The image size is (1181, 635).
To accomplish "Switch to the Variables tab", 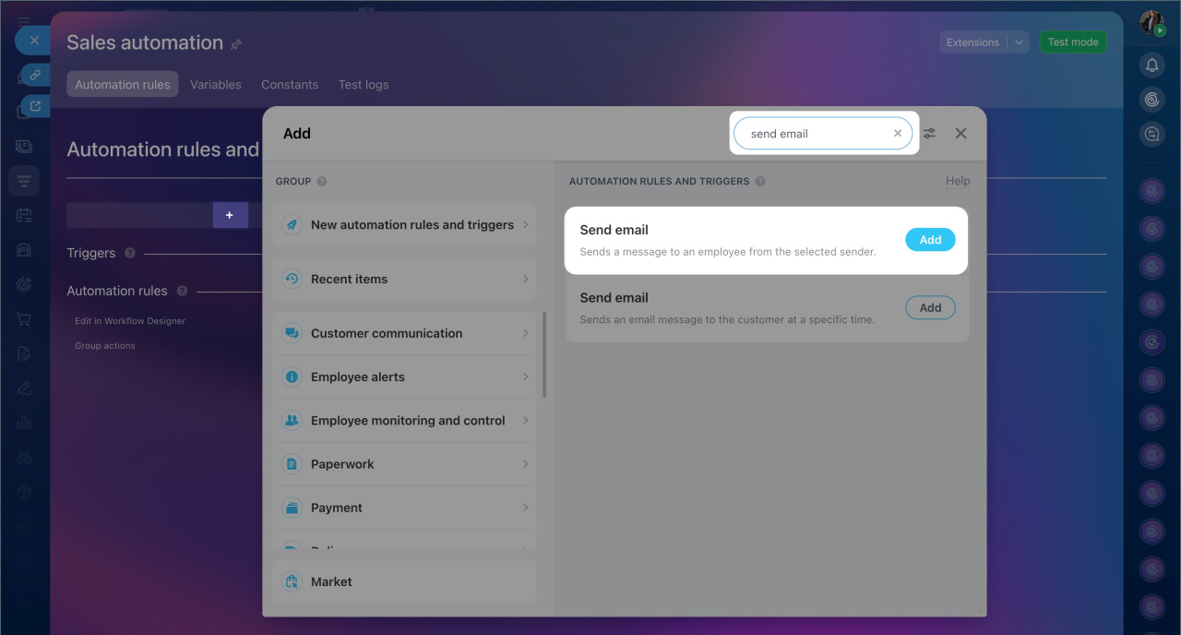I will [215, 84].
